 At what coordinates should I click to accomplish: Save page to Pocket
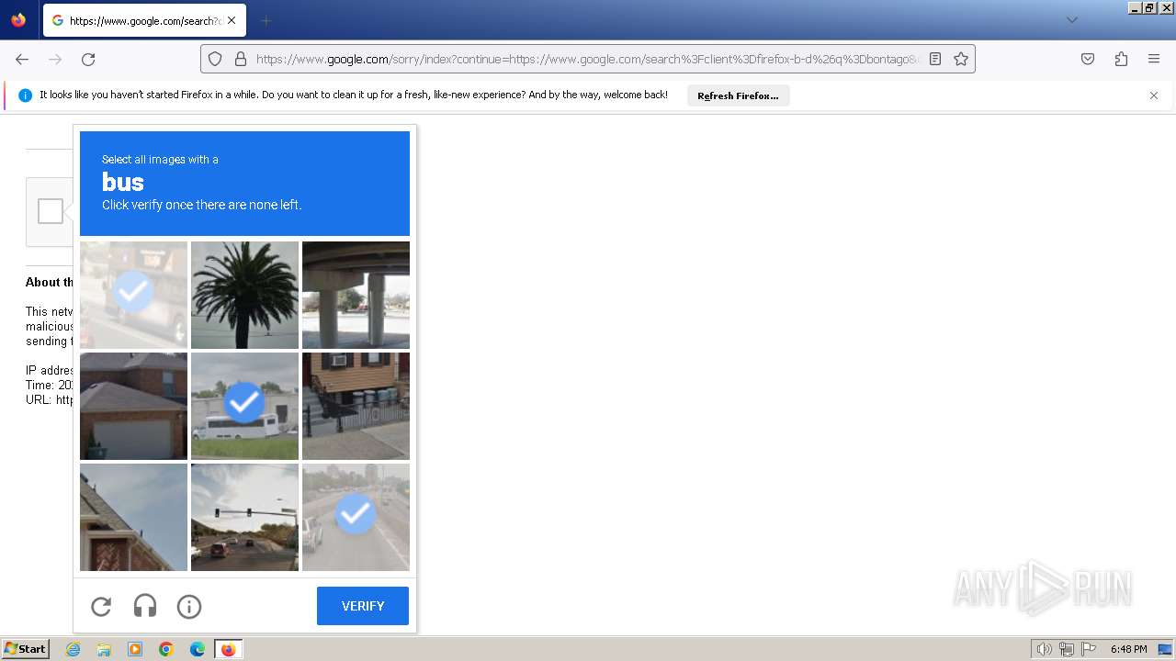[1088, 59]
